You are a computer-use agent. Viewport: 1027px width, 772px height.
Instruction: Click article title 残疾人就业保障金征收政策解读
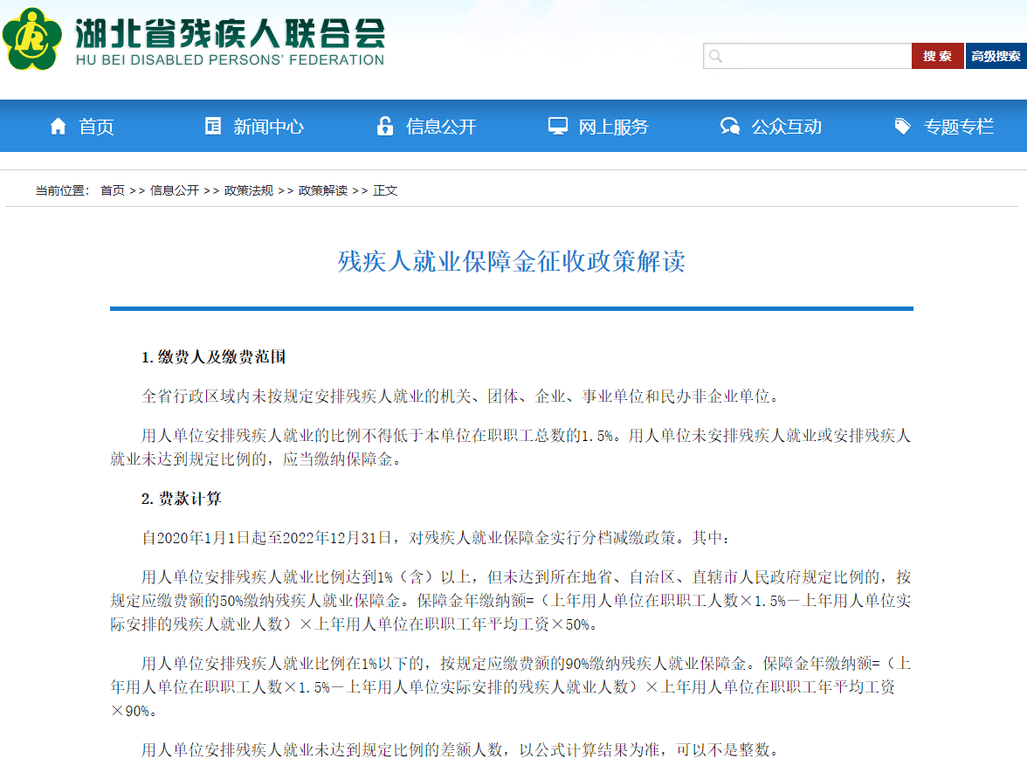[x=512, y=261]
